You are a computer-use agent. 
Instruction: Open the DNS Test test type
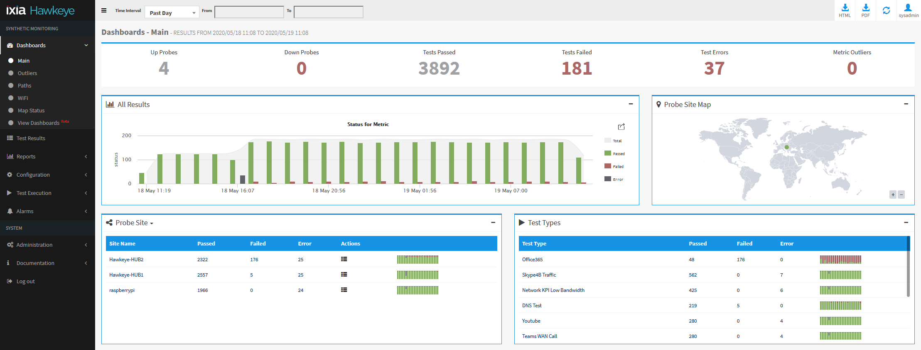click(532, 306)
